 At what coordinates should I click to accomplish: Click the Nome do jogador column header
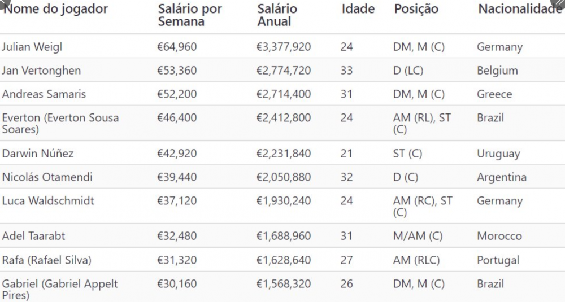click(55, 9)
